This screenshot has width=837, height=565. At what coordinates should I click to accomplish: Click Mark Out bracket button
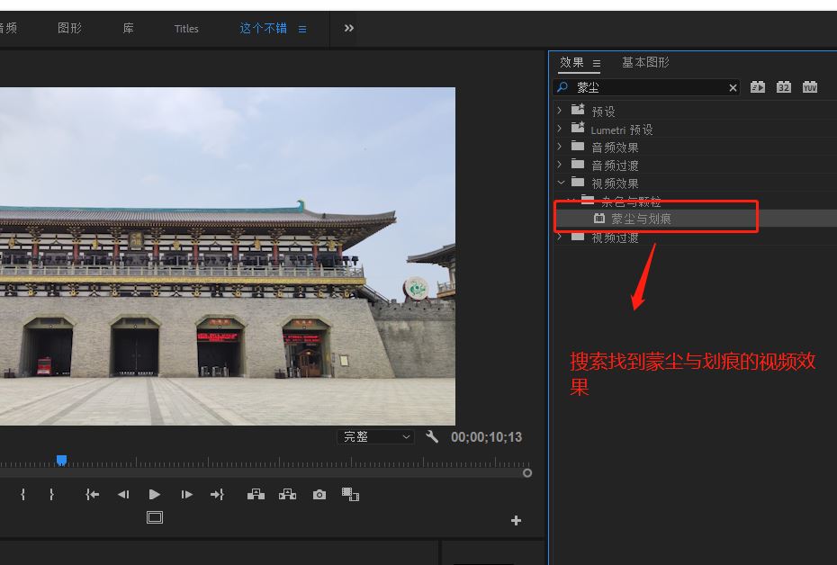pos(51,495)
